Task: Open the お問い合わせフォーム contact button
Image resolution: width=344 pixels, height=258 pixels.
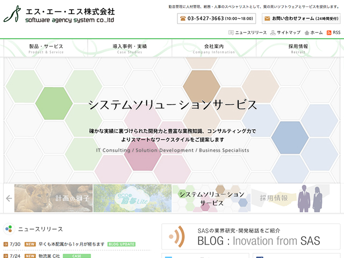Action: (x=300, y=18)
